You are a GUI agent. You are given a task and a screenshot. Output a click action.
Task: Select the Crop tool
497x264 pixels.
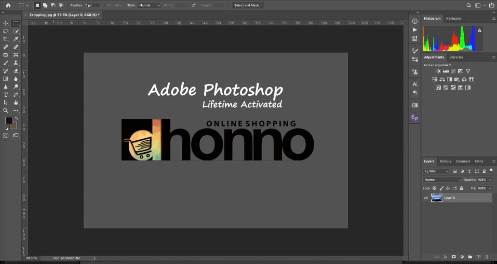coord(6,39)
